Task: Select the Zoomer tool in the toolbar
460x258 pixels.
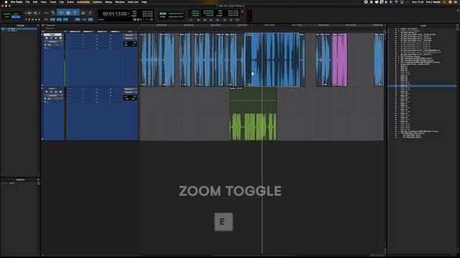Action: (52, 13)
